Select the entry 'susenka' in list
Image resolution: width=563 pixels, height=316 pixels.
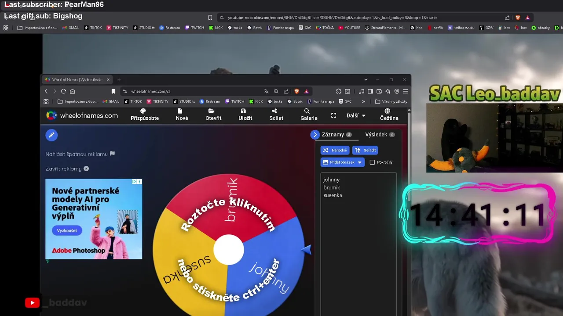[x=333, y=195]
